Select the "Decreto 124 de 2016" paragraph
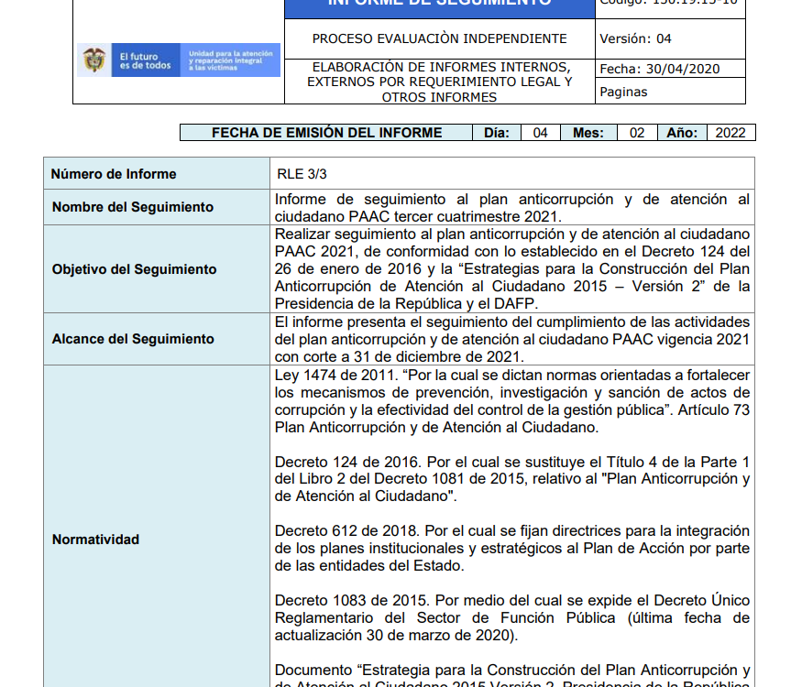The image size is (791, 687). tap(512, 479)
